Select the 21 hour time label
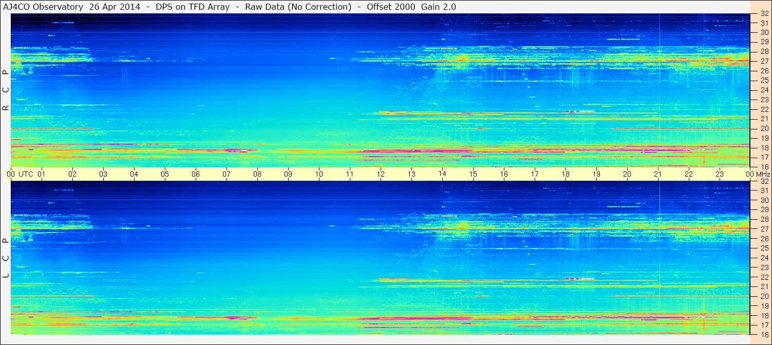Screen dimensions: 772x345 click(658, 174)
